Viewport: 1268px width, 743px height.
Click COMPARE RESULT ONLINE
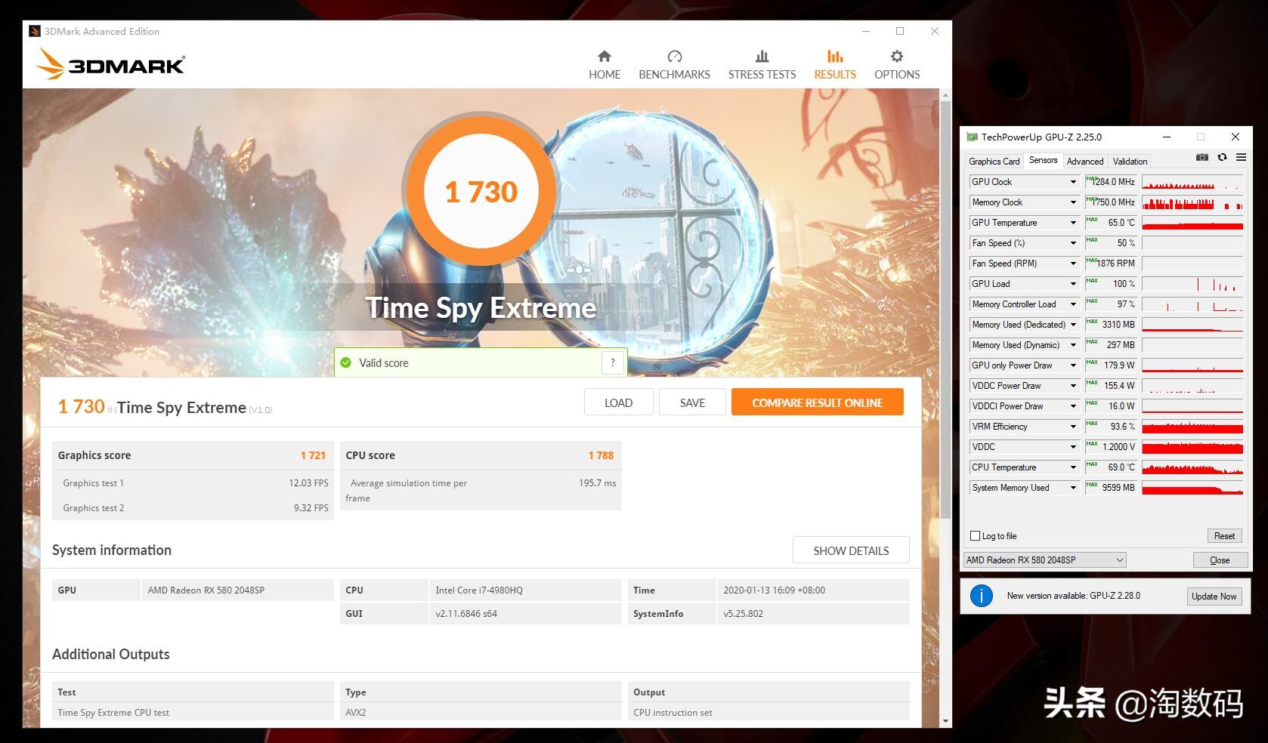point(816,402)
